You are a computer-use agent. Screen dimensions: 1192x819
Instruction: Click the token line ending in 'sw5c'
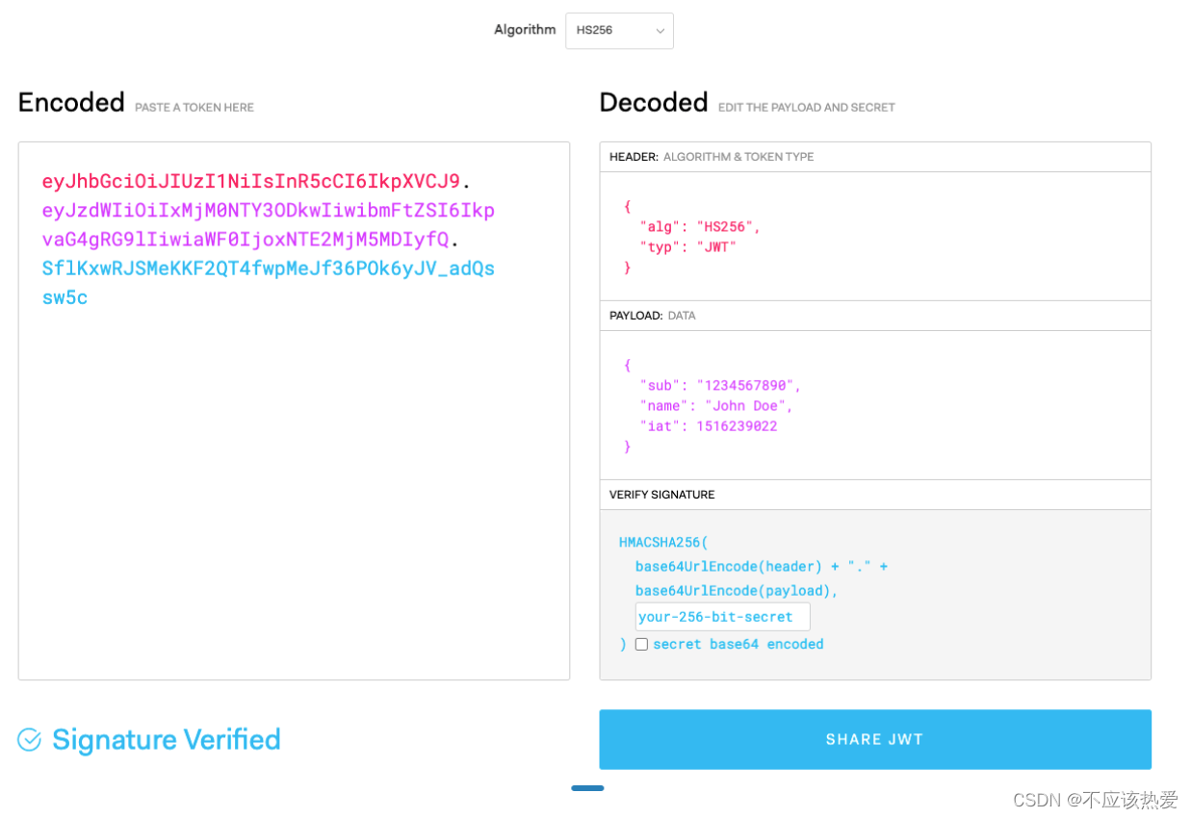pyautogui.click(x=65, y=297)
